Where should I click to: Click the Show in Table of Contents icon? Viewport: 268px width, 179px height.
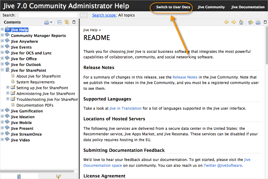[x=251, y=22]
